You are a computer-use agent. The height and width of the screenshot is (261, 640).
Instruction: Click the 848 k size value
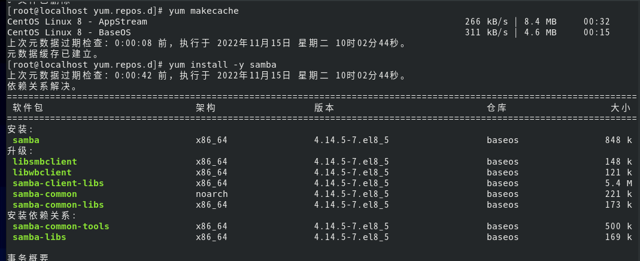coord(619,140)
